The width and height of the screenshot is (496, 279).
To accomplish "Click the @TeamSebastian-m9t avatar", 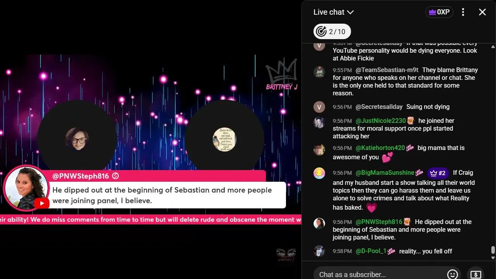I will tap(319, 72).
